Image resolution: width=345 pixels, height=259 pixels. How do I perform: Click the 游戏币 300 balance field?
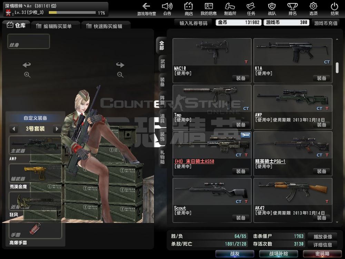point(286,22)
